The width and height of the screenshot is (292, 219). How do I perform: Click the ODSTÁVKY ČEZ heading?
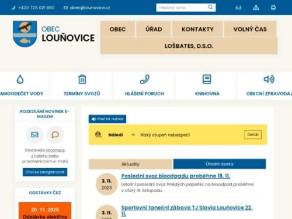[x=45, y=193]
